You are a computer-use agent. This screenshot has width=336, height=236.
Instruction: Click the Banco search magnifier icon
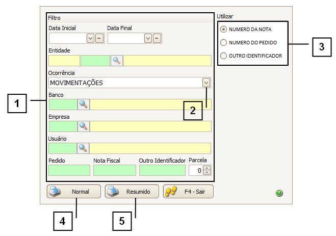tap(83, 104)
